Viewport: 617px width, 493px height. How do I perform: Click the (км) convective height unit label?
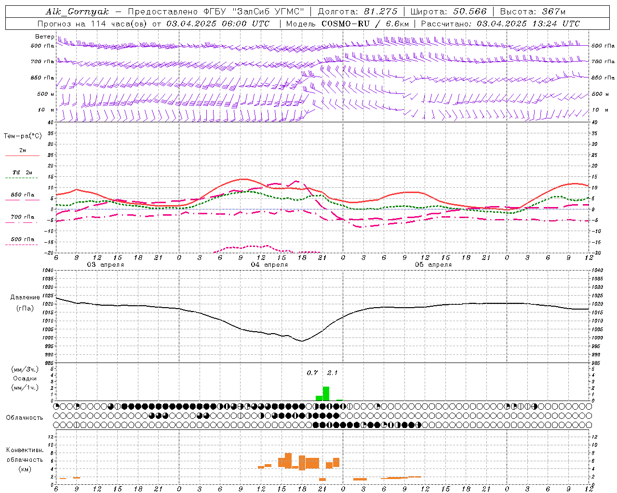click(x=25, y=469)
